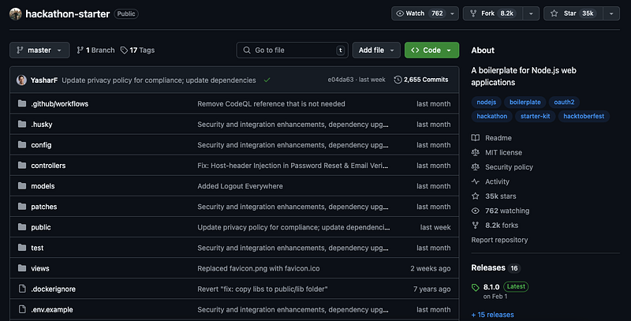Click the fork icon in Fork button
Screen dimensions: 631x321
coord(473,13)
